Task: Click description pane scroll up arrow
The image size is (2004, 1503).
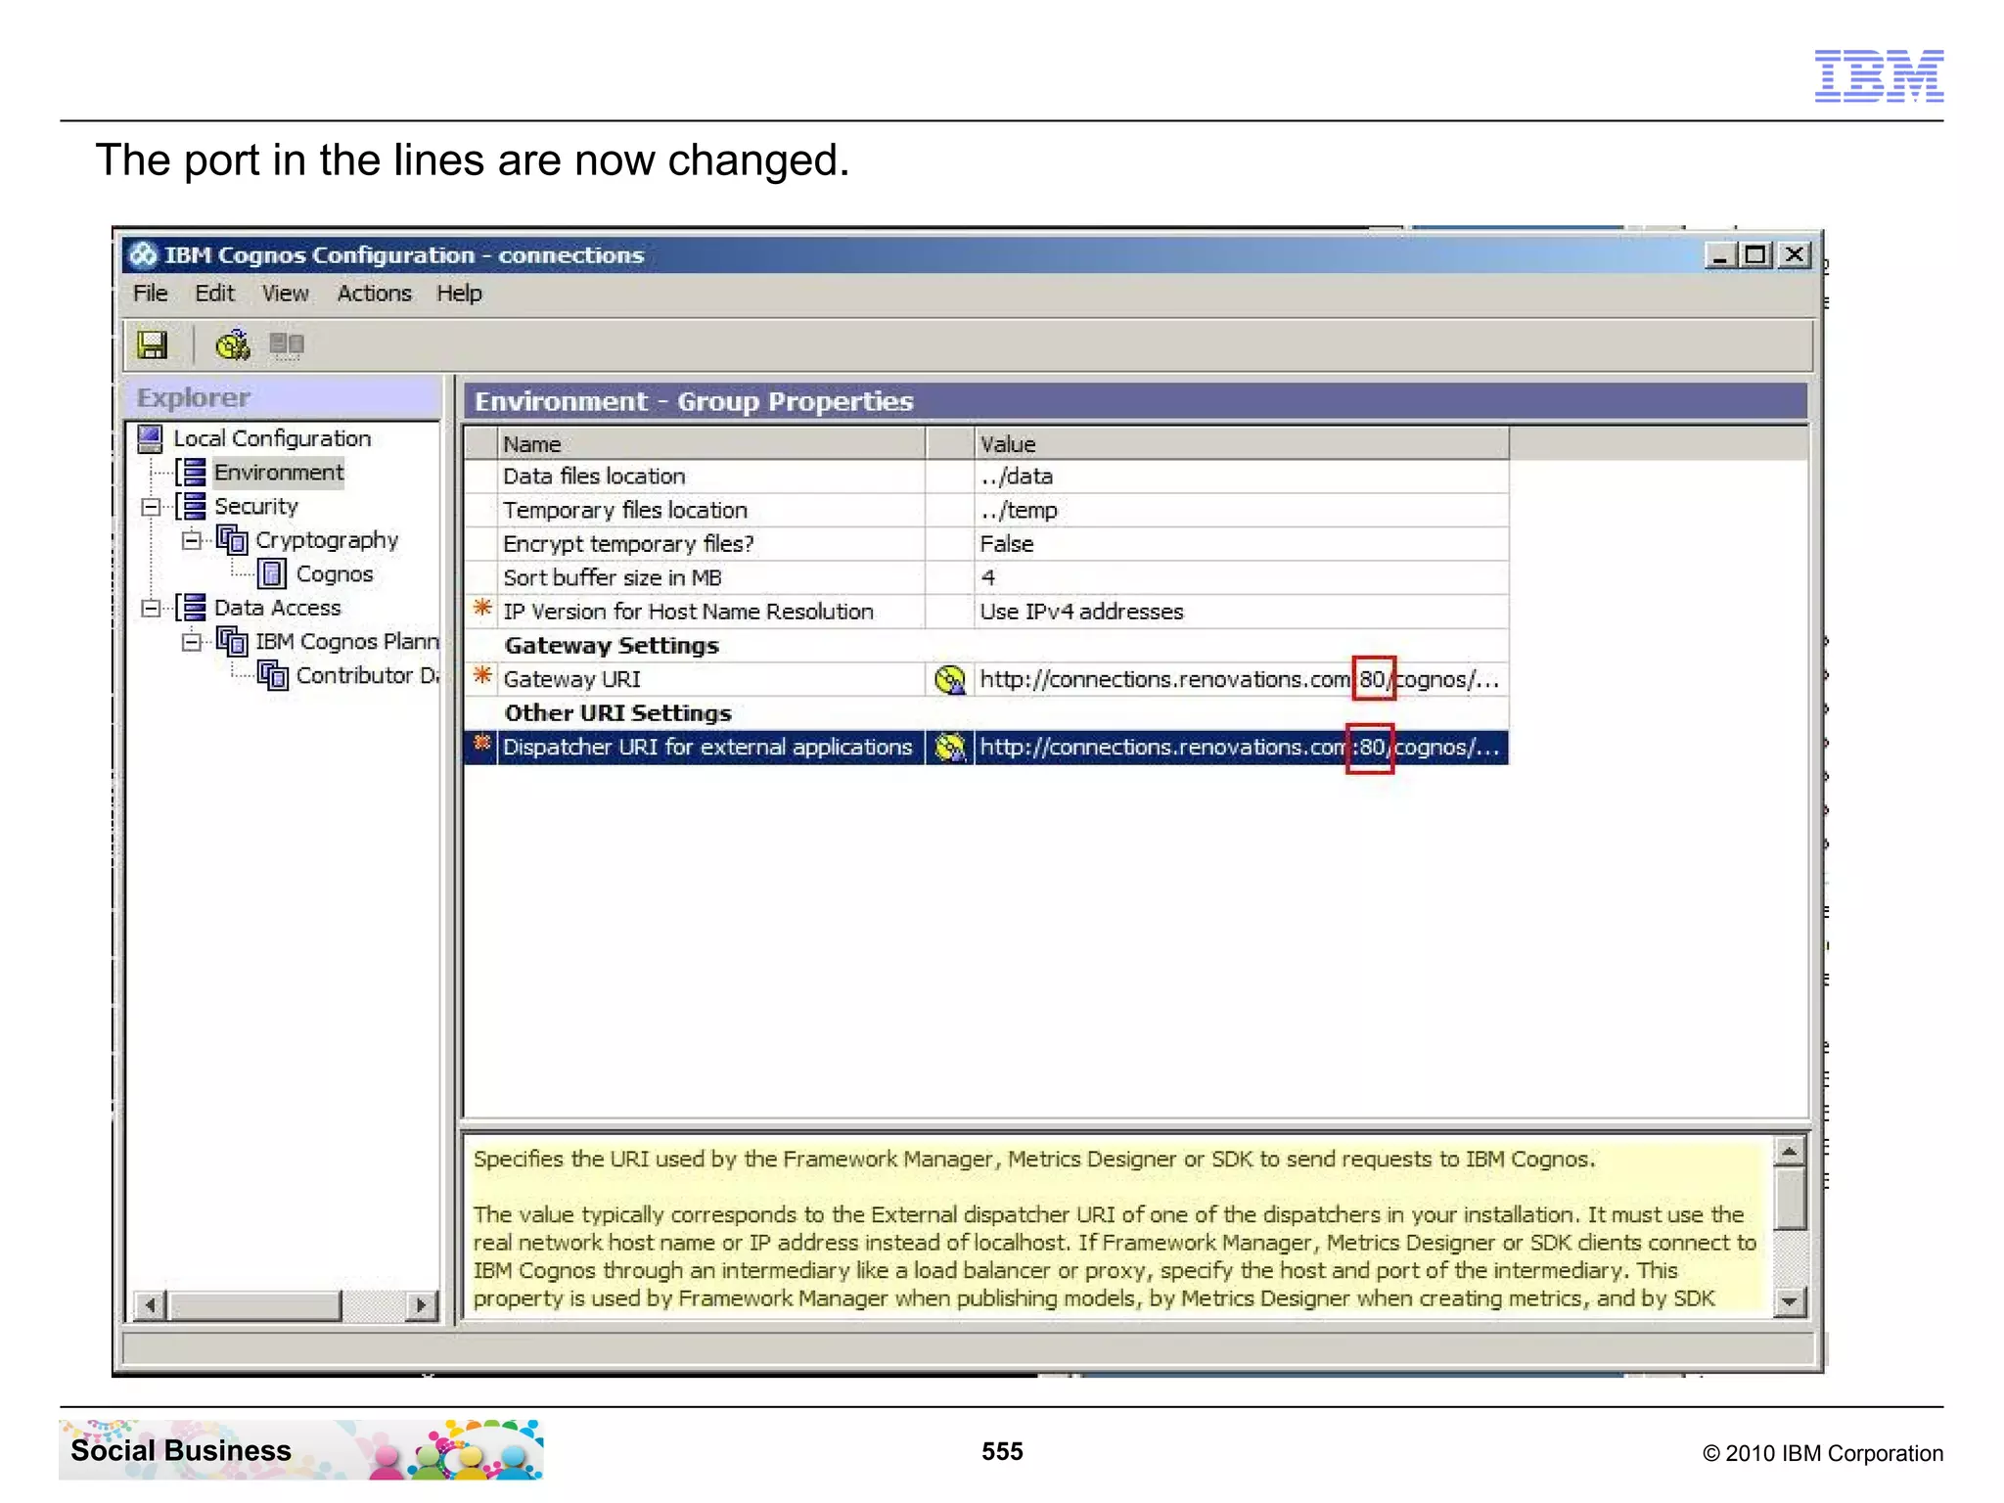Action: (1790, 1151)
